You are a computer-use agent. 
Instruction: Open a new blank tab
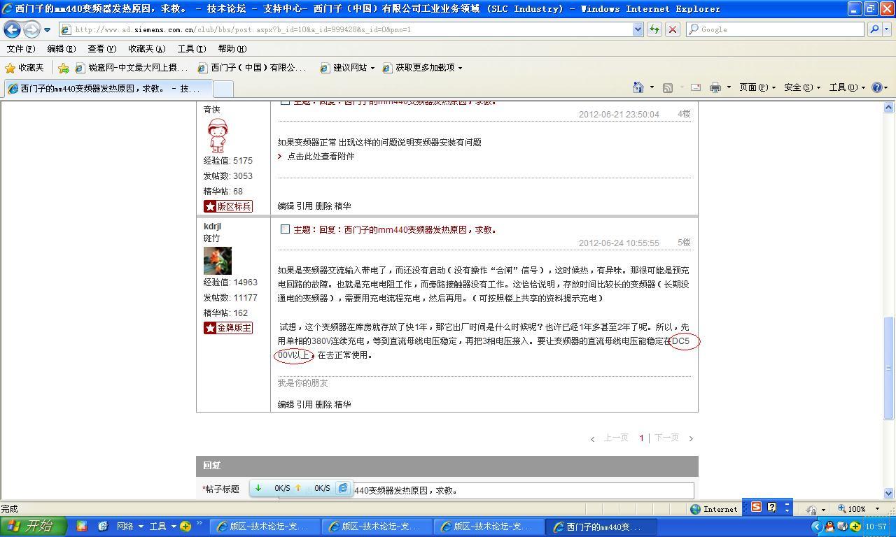[x=222, y=89]
